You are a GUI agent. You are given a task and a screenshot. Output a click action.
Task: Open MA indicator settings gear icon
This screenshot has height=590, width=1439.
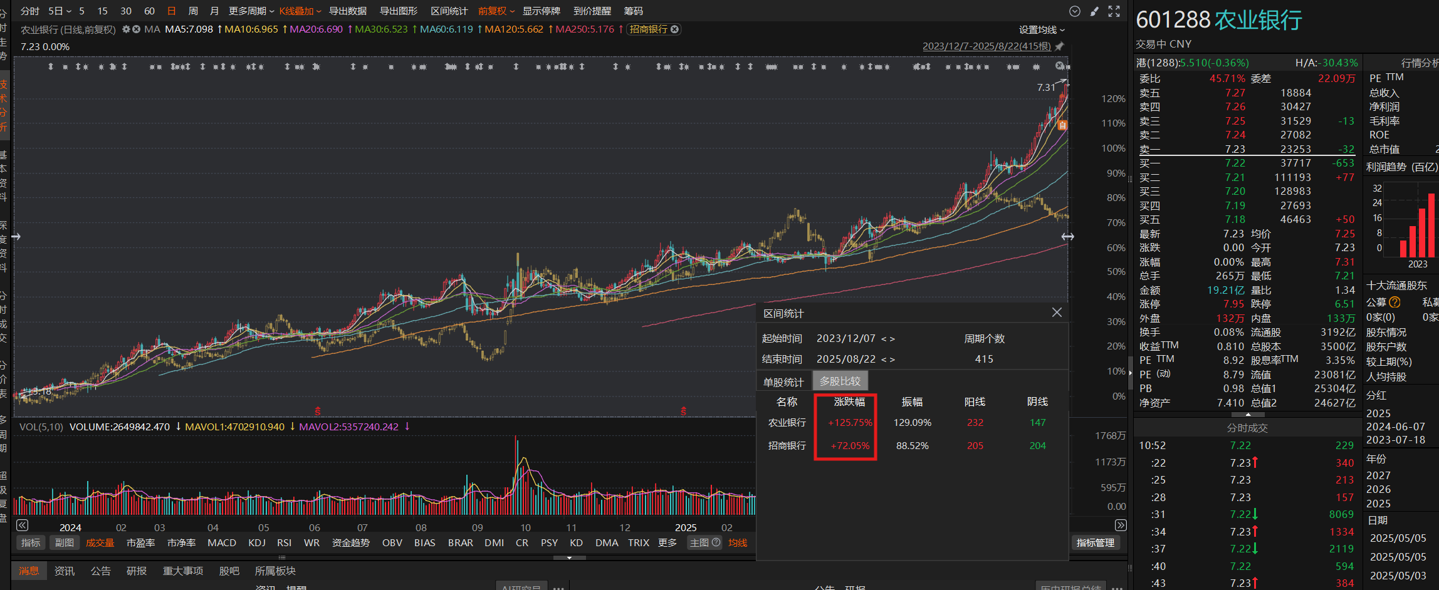click(126, 29)
